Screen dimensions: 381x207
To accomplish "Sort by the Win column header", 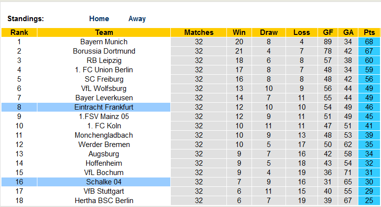I will tap(239, 32).
